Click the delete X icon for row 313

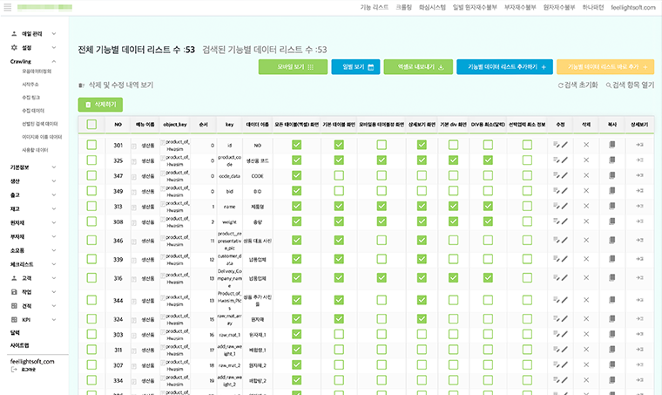(x=586, y=207)
